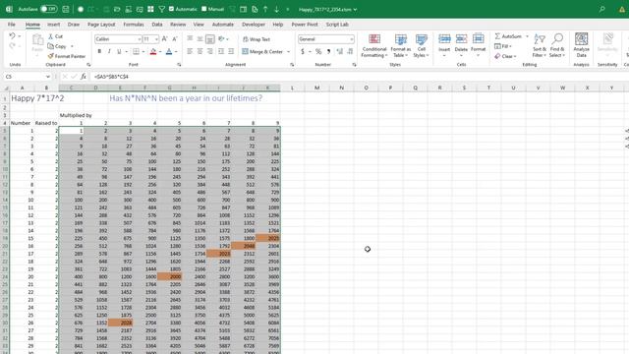629x354 pixels.
Task: Click the Save icon in the title bar
Action: point(66,9)
